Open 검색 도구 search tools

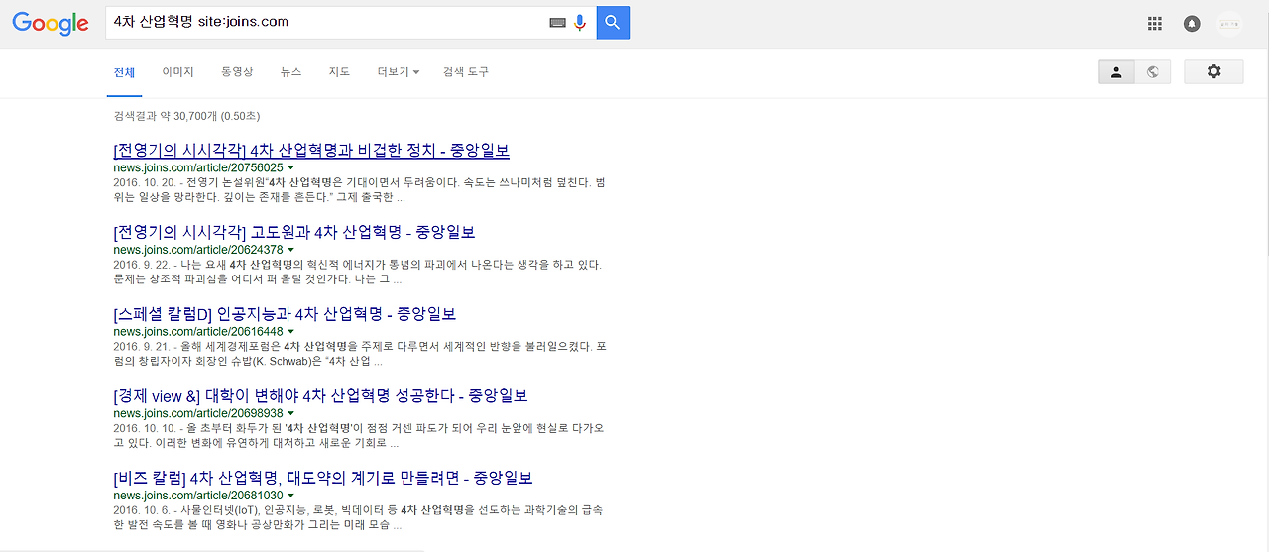(466, 72)
